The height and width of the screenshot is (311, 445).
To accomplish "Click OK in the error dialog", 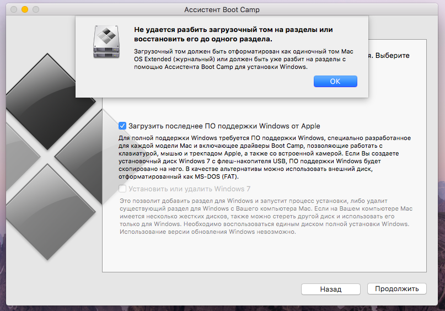I will click(335, 82).
